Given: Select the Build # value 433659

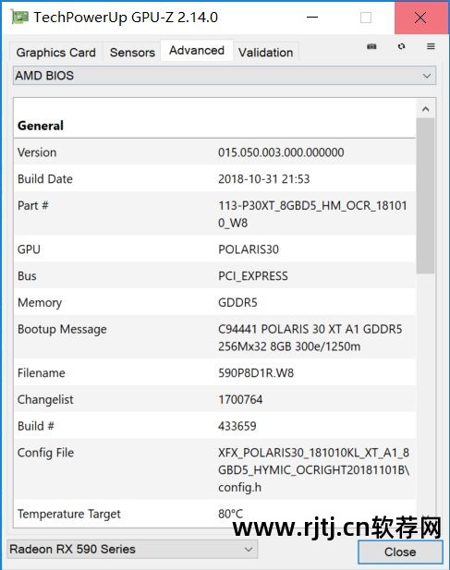Looking at the screenshot, I should click(237, 426).
